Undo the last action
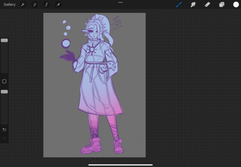 [4, 130]
